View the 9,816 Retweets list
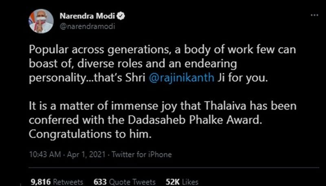326x186 pixels. (x=57, y=182)
